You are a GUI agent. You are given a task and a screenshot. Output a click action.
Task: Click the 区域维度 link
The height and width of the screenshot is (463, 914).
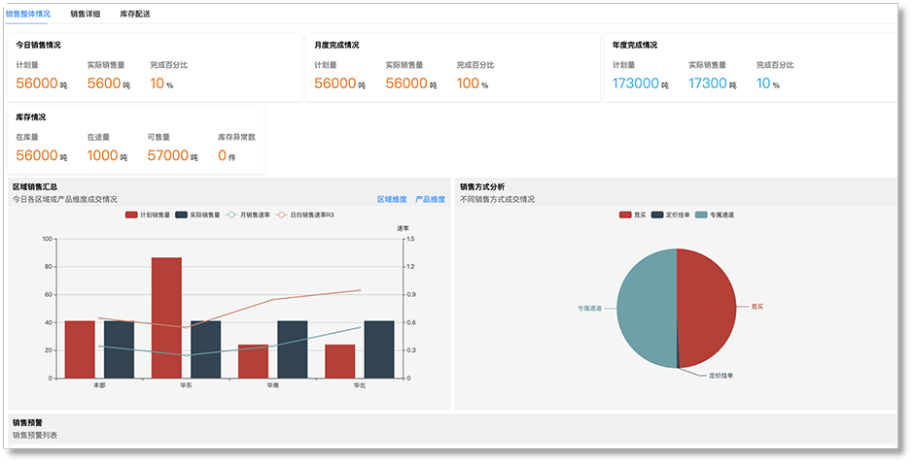(392, 199)
